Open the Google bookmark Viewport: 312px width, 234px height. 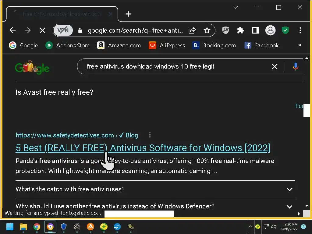23,45
